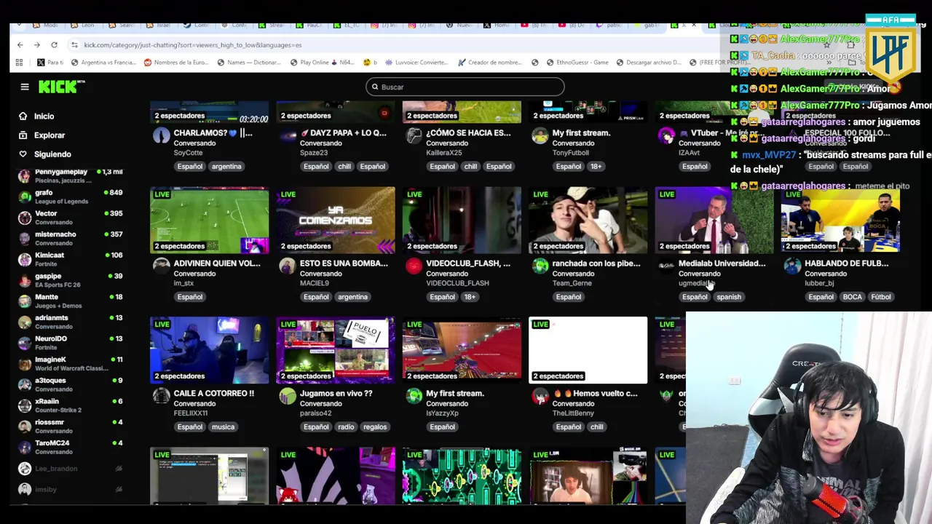
Task: Click the site info icon in address bar
Action: [74, 45]
